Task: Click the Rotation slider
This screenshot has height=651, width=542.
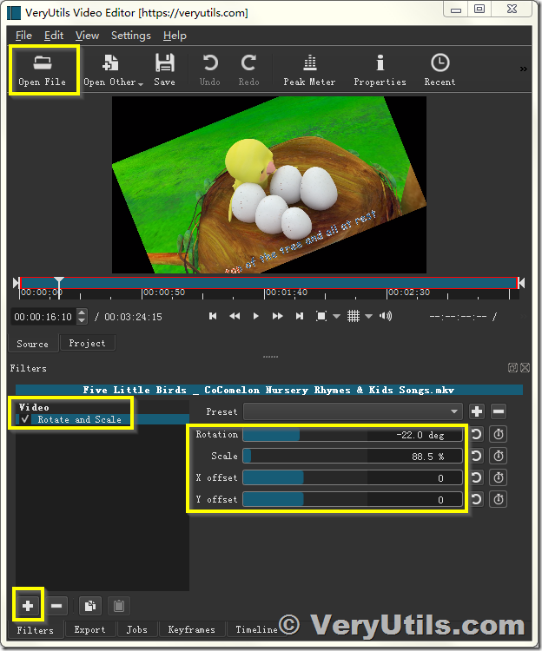Action: pos(353,435)
